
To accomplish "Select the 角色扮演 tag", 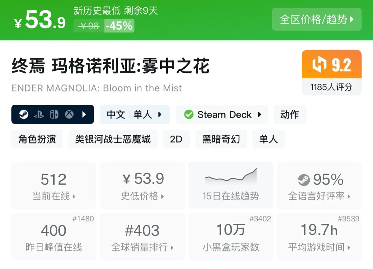I will click(x=37, y=139).
